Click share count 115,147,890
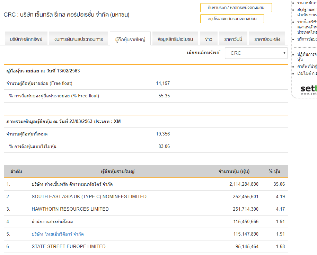 246,234
